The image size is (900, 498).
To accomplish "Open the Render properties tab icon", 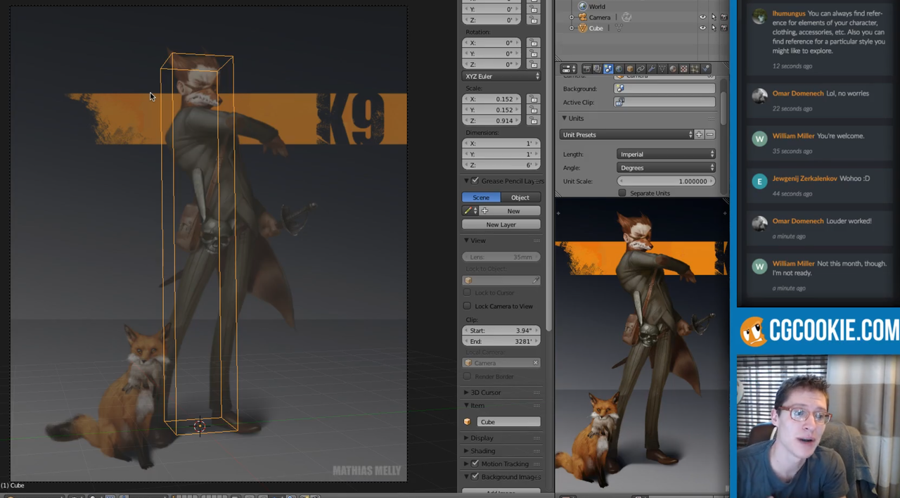I will pyautogui.click(x=586, y=69).
